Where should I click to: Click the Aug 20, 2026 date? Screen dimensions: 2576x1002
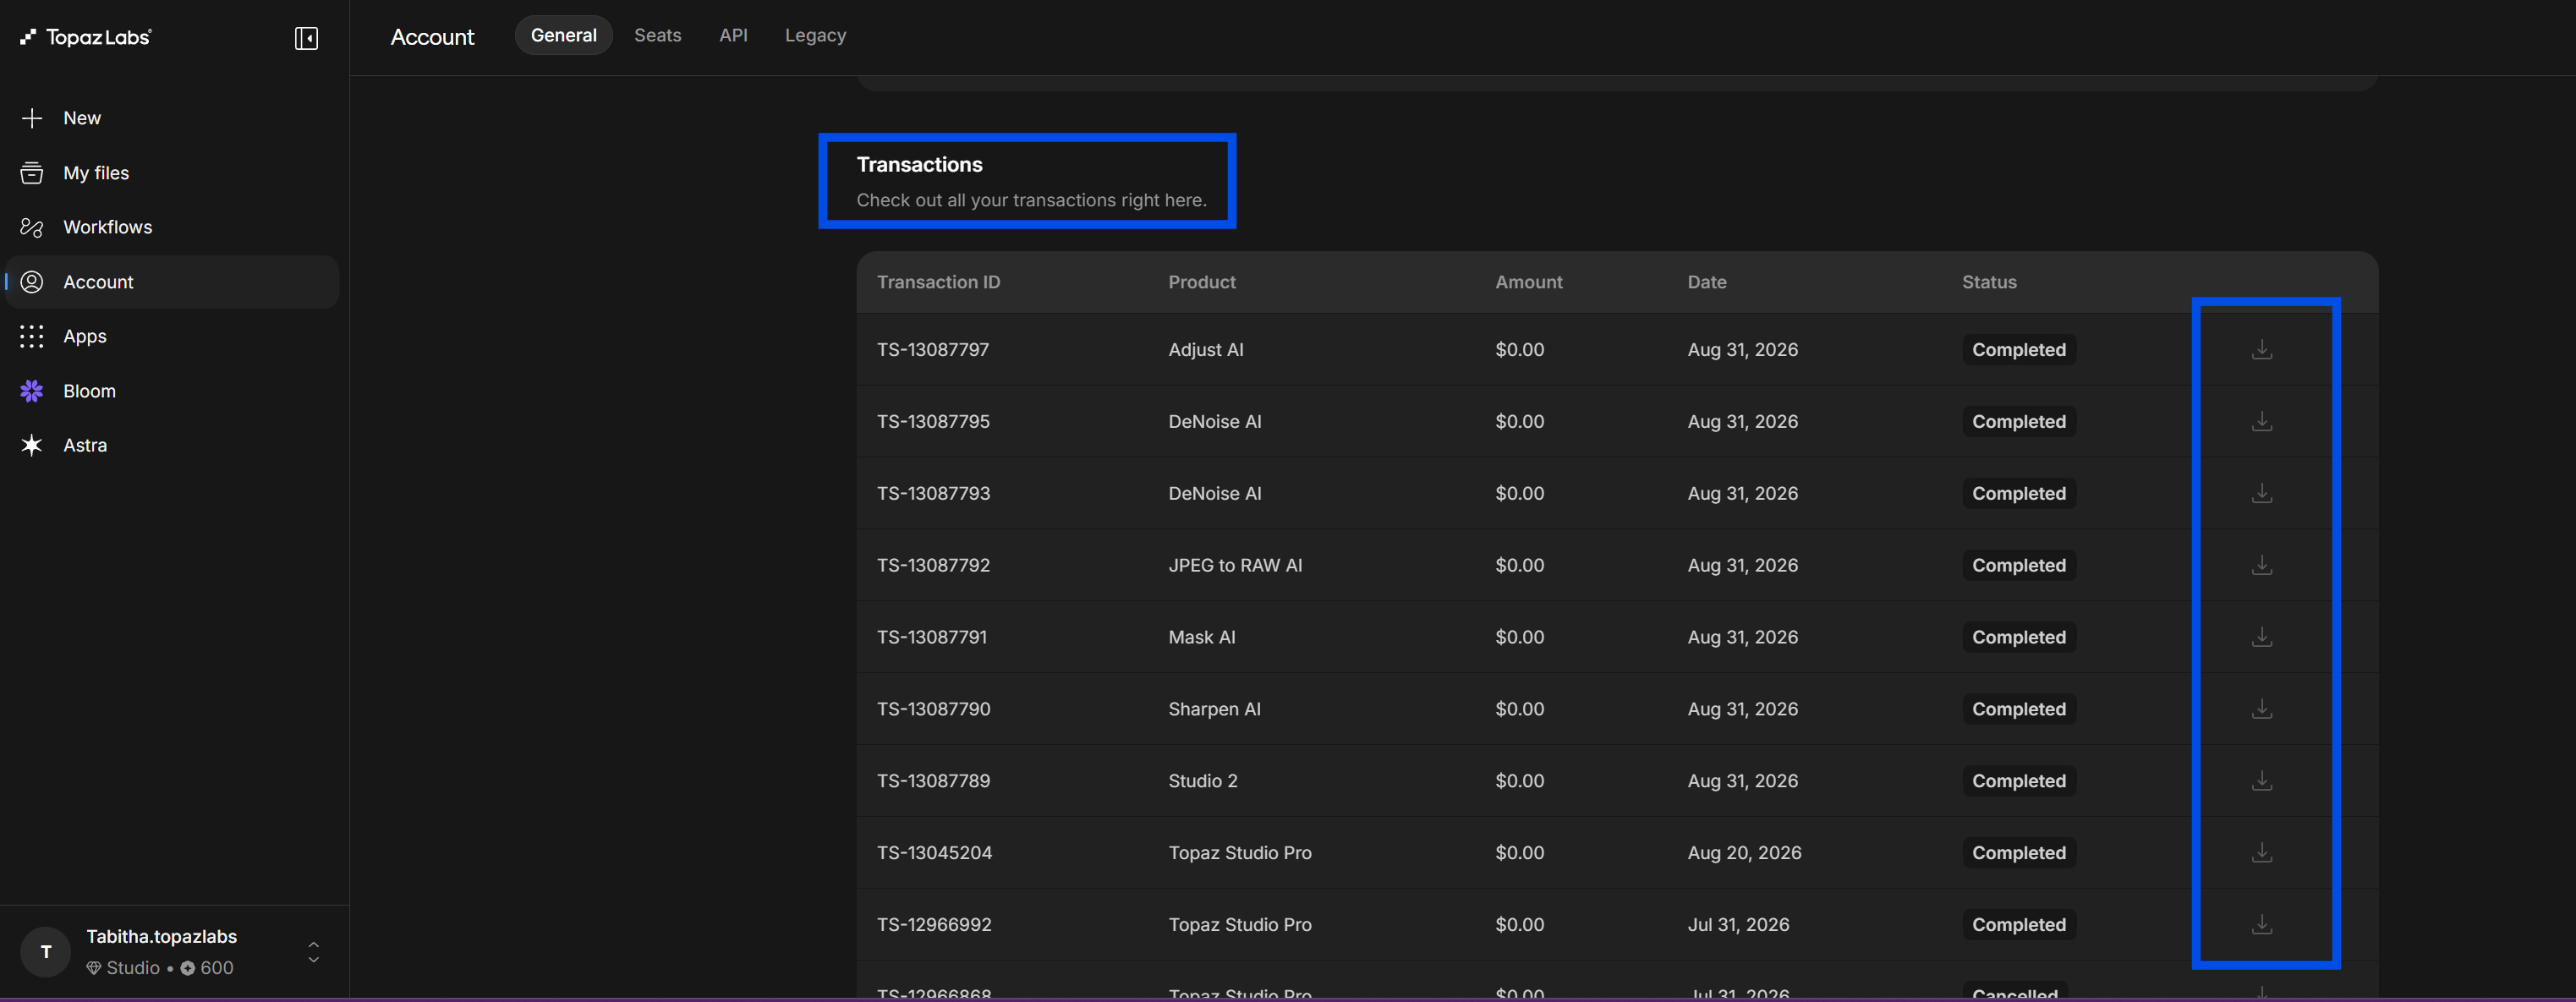click(1744, 854)
